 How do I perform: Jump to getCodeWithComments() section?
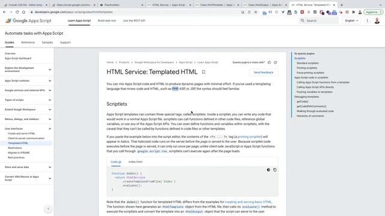coord(312,106)
